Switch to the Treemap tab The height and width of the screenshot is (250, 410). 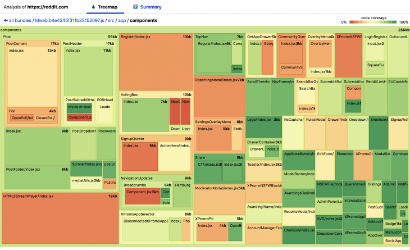point(105,7)
